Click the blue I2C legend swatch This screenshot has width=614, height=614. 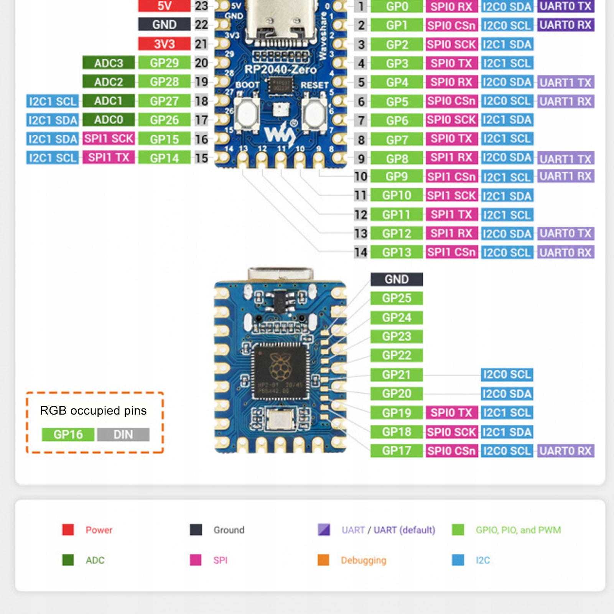[458, 560]
